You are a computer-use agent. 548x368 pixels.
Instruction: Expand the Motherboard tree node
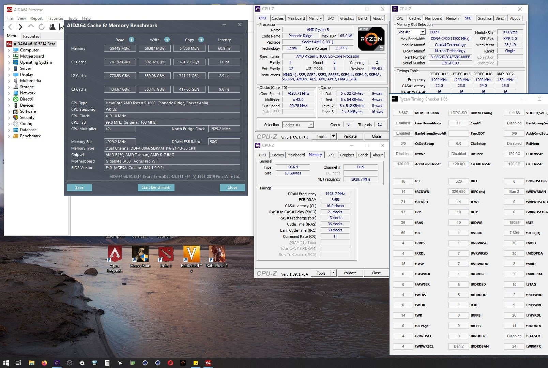[x=9, y=56]
